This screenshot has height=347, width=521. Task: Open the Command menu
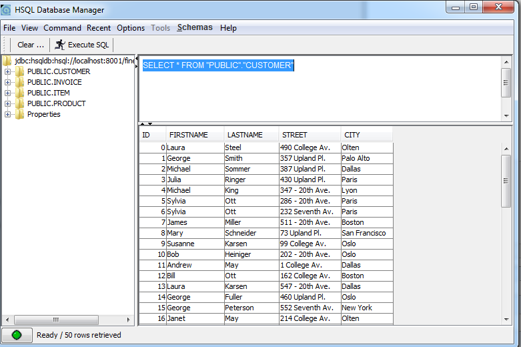tap(62, 28)
